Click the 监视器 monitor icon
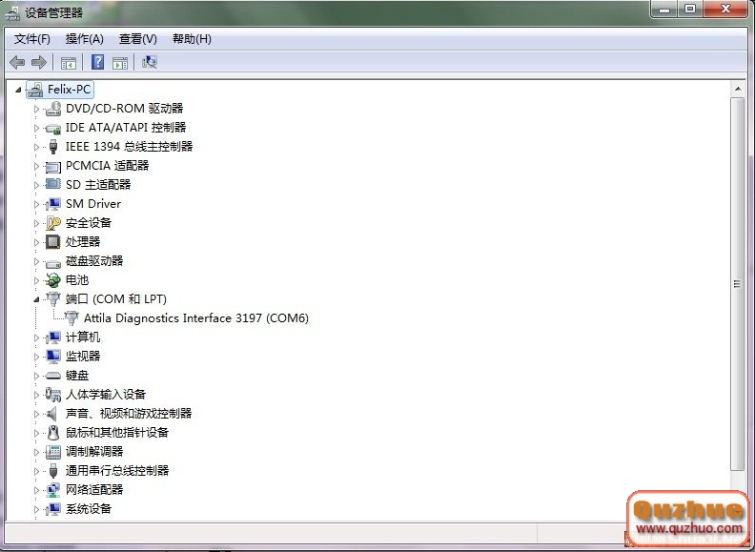Image resolution: width=755 pixels, height=552 pixels. coord(53,357)
